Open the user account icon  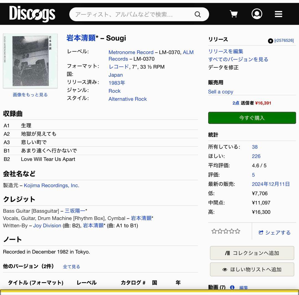(x=257, y=14)
